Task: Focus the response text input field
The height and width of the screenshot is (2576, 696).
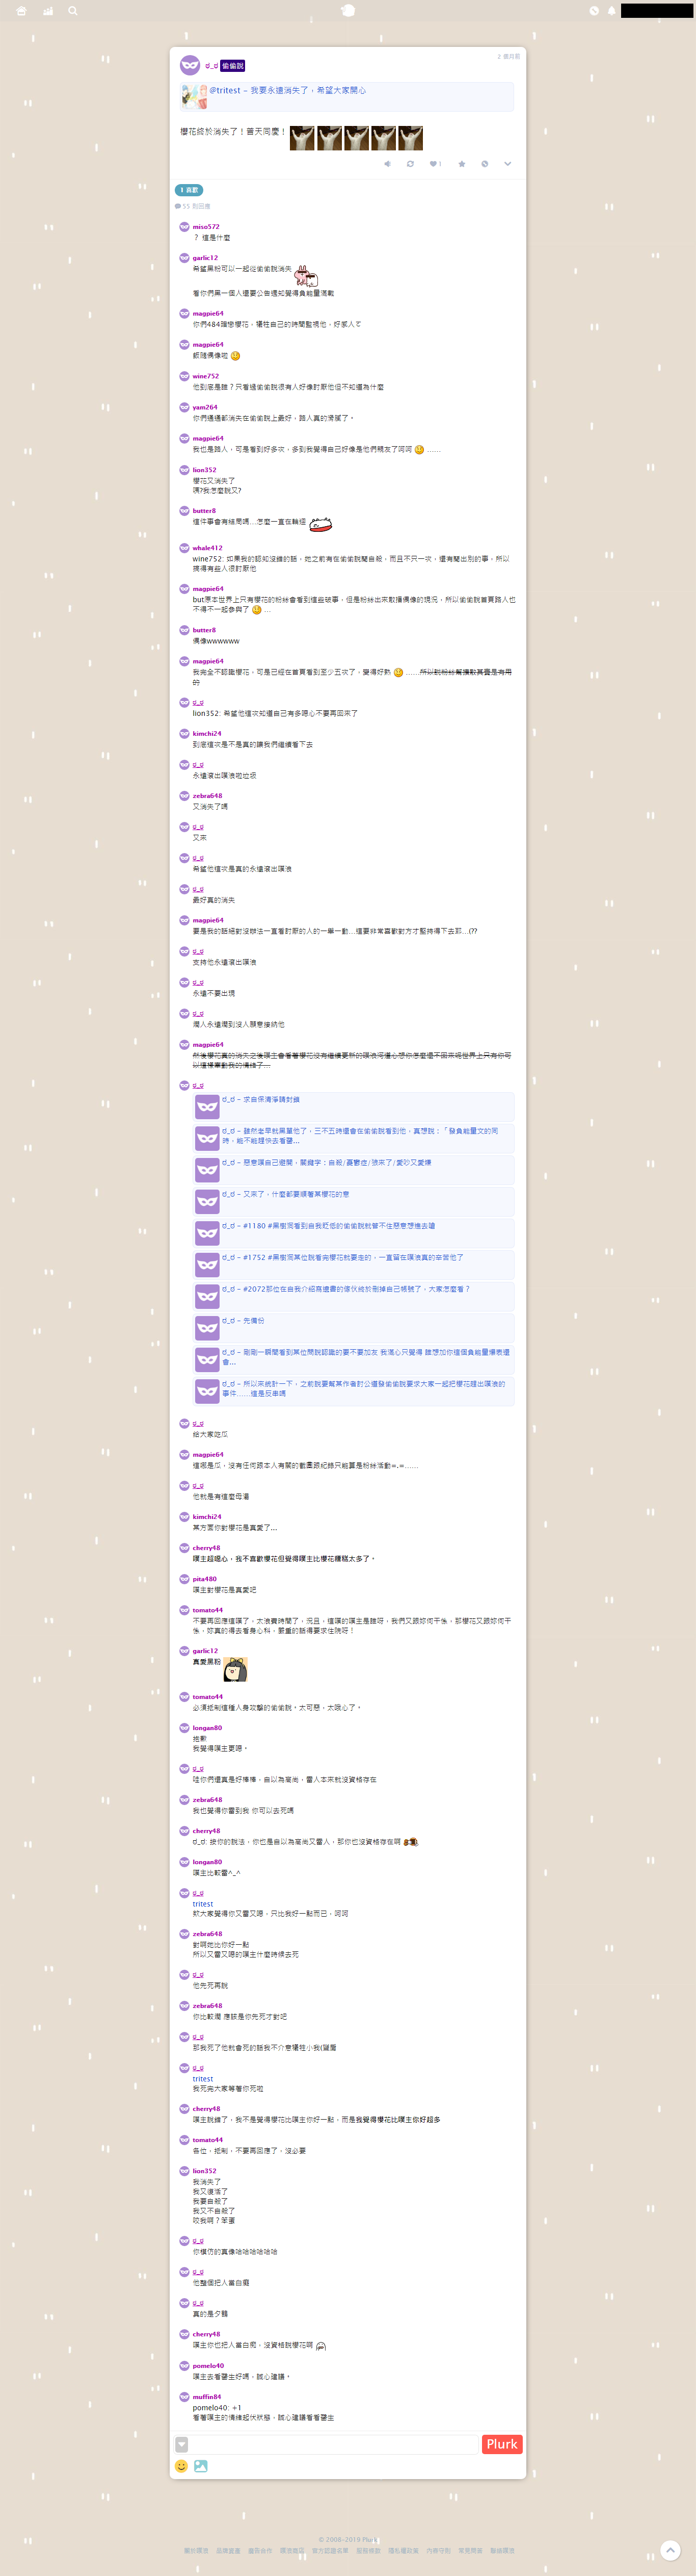Action: [335, 2444]
